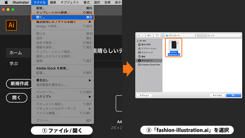Open the 効果 menu
The image size is (245, 138).
107,2
